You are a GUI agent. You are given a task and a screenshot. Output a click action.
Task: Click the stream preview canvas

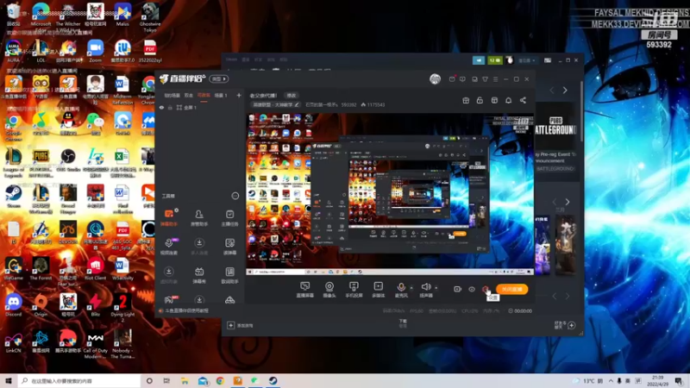[390, 195]
